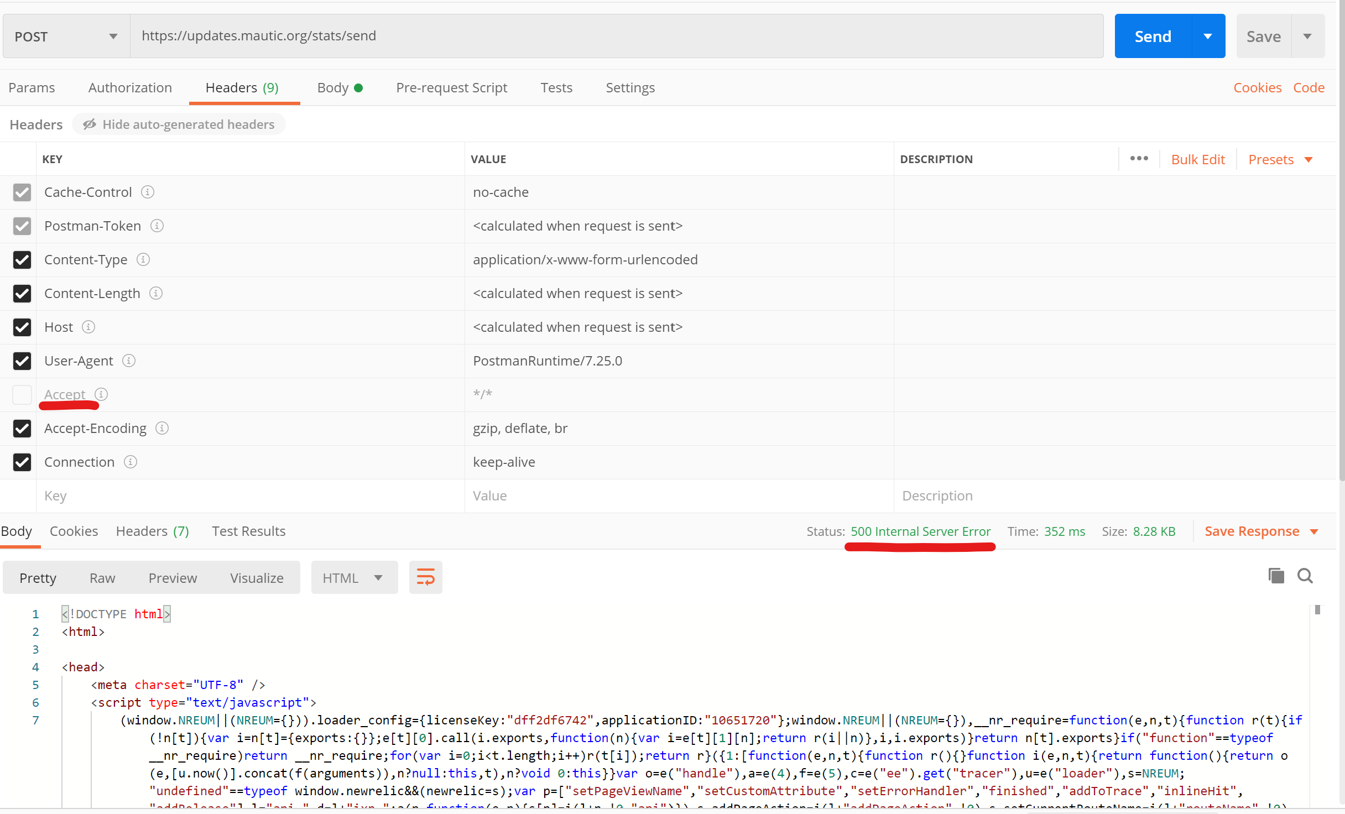Open the POST method dropdown
Screen dimensions: 1345x814
coord(113,35)
